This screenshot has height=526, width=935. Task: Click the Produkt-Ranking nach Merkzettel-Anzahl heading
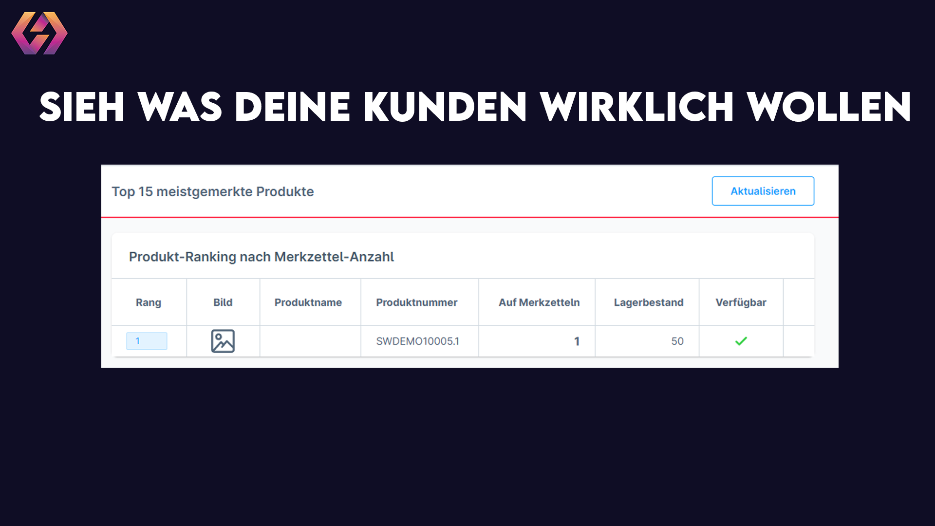click(x=262, y=257)
